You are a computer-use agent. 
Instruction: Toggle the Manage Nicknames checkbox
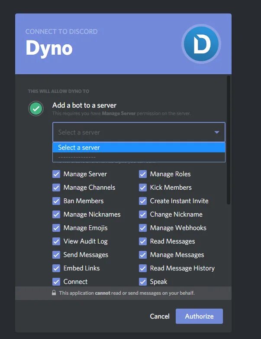(56, 214)
